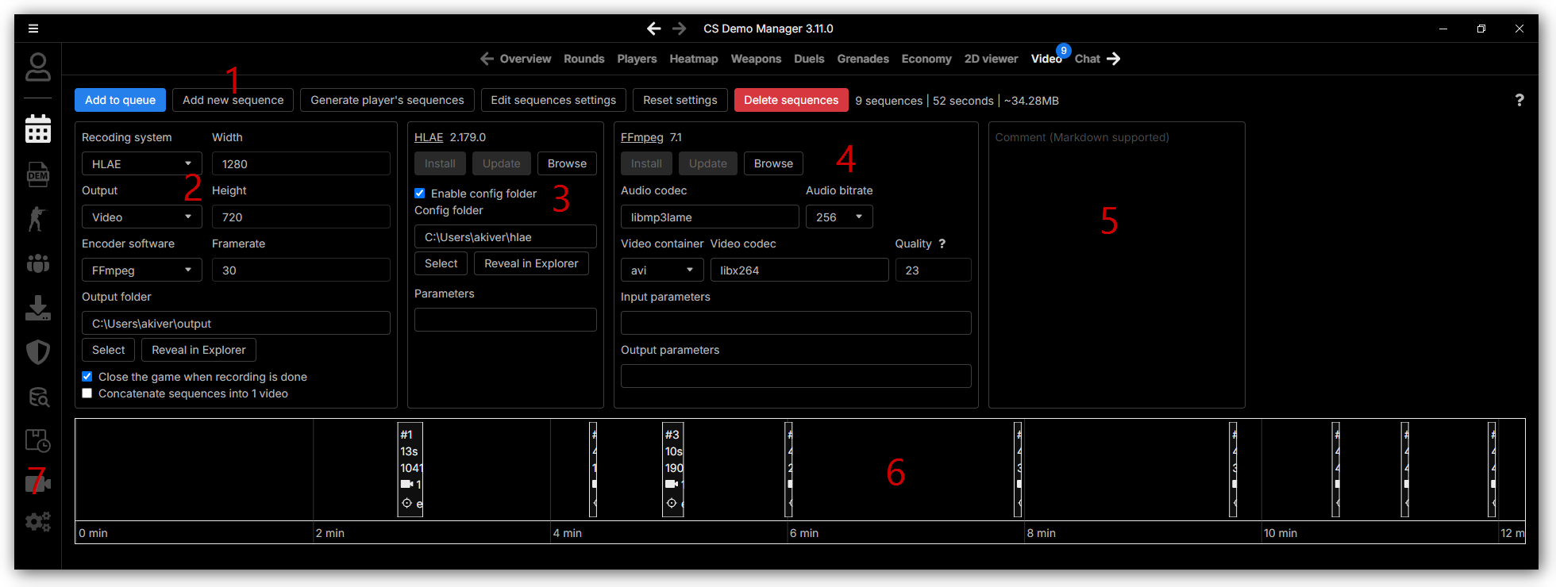Open the settings gears sidebar icon
This screenshot has height=587, width=1556.
point(38,521)
